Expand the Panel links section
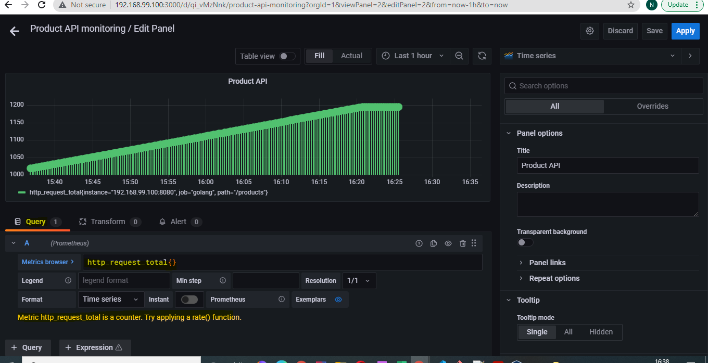 click(x=547, y=263)
